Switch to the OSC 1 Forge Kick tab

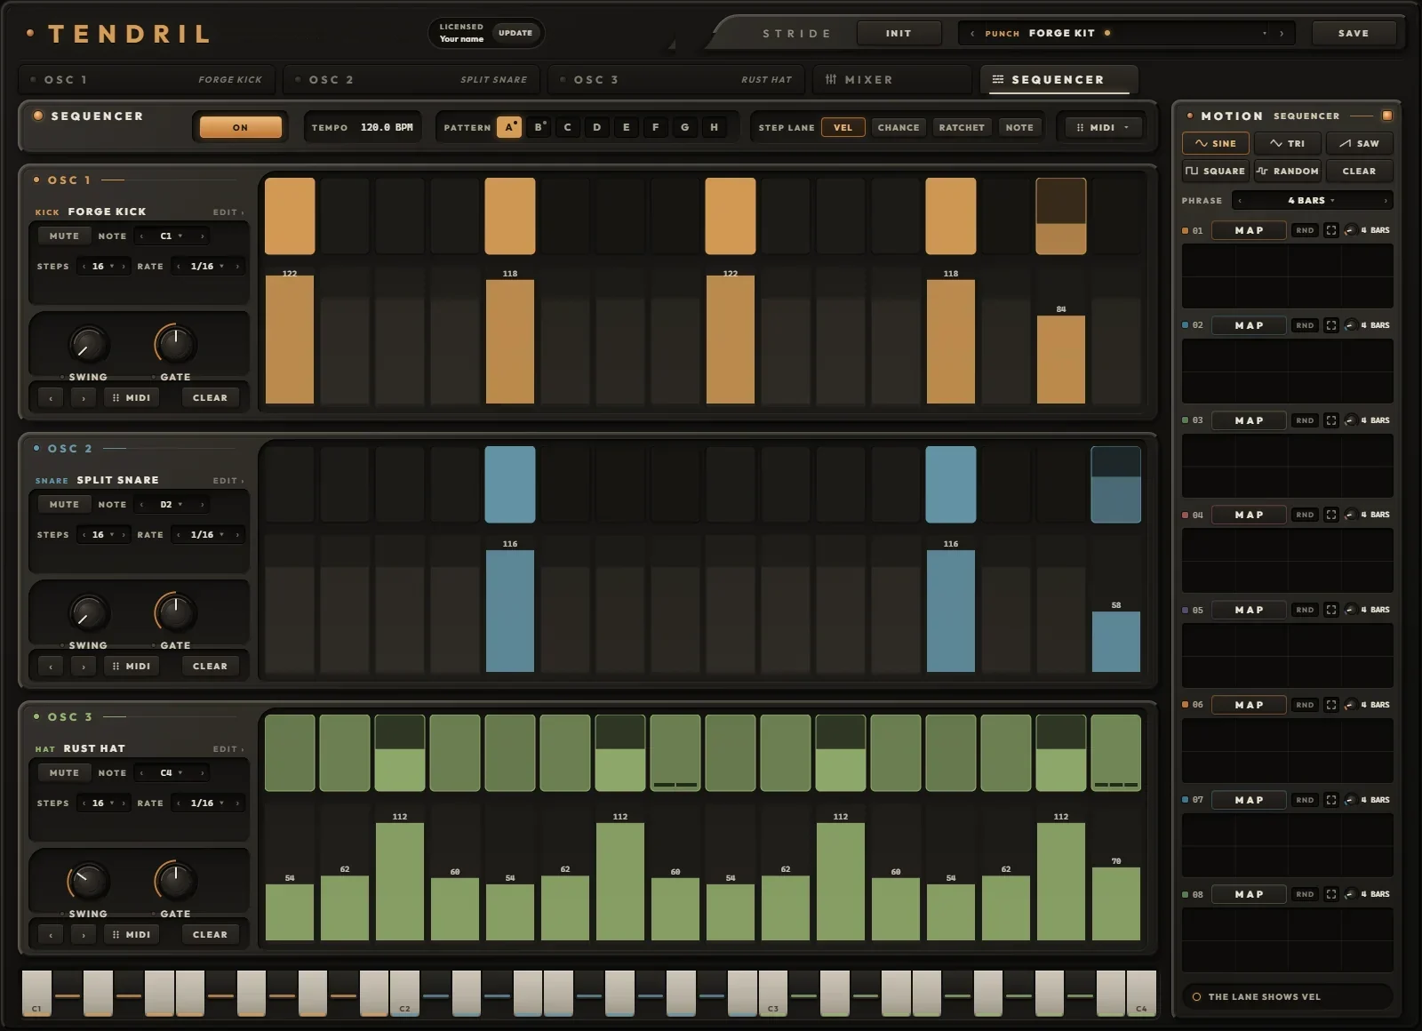[147, 80]
